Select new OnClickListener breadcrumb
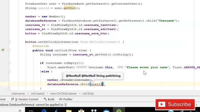The height and width of the screenshot is (112, 200). click(x=63, y=94)
